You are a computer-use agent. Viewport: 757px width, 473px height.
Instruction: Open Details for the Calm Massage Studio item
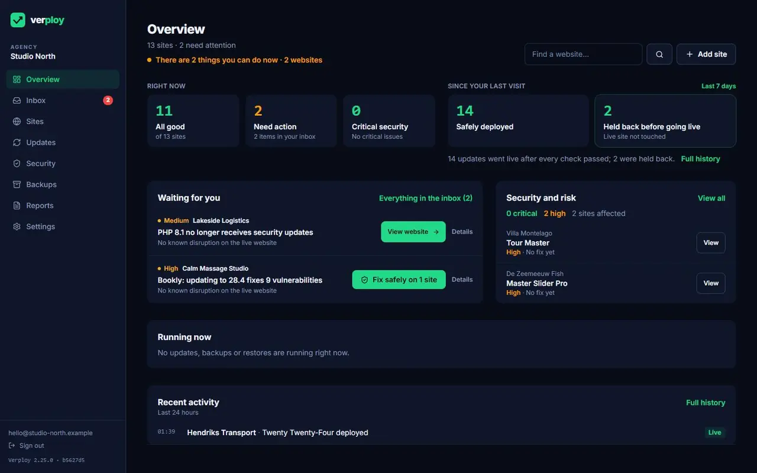click(x=462, y=280)
